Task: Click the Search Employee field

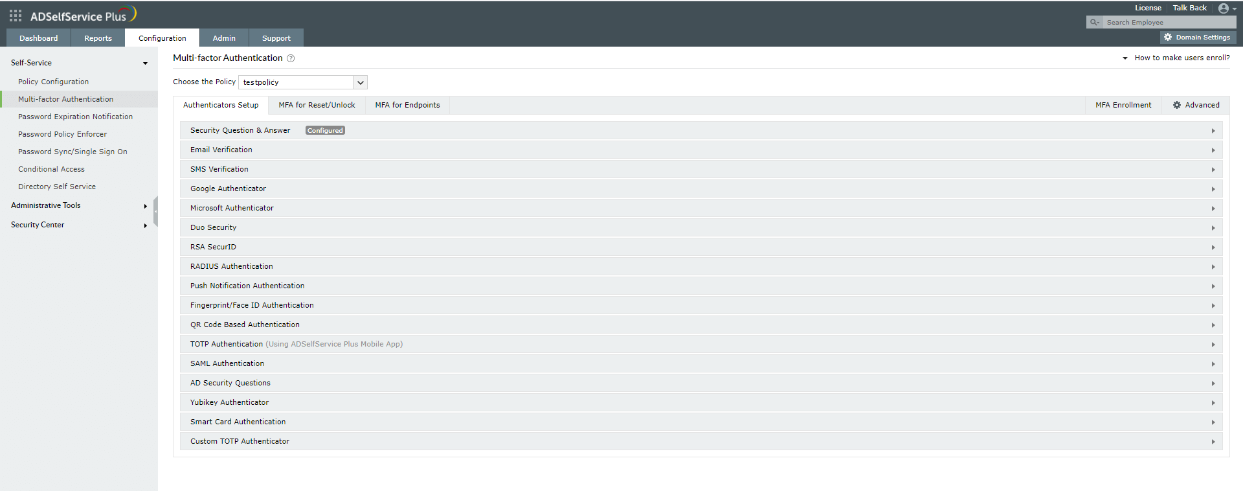Action: tap(1168, 22)
